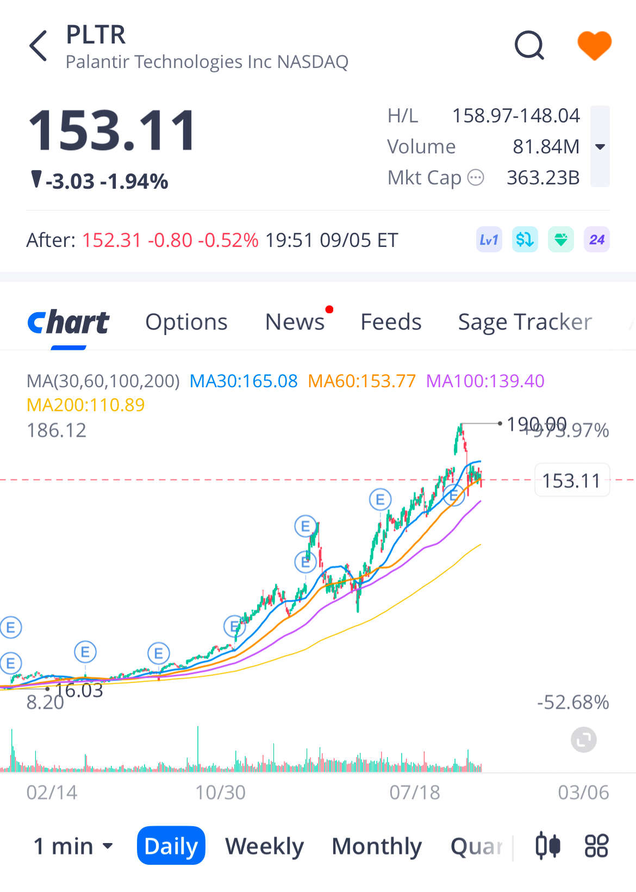Tap the dollar exchange badge icon
The width and height of the screenshot is (636, 892).
click(x=525, y=240)
